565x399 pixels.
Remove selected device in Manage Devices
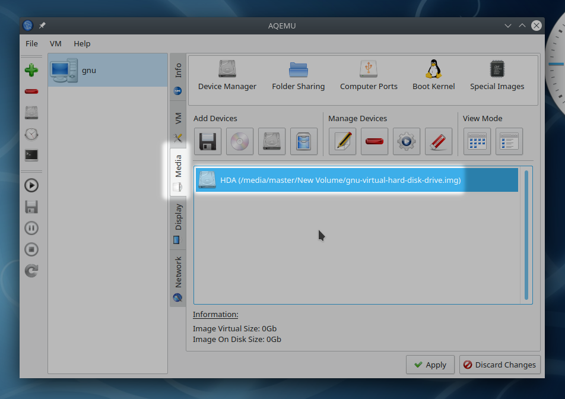(x=374, y=141)
